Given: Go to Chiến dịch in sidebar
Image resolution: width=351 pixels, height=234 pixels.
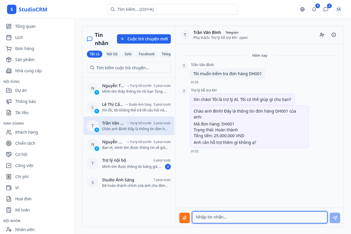Looking at the screenshot, I should coord(25,143).
